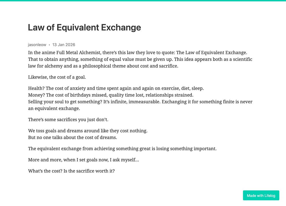Click the line starting That to obtain anything

point(140,59)
